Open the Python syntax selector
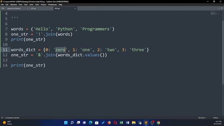 [x=216, y=118]
